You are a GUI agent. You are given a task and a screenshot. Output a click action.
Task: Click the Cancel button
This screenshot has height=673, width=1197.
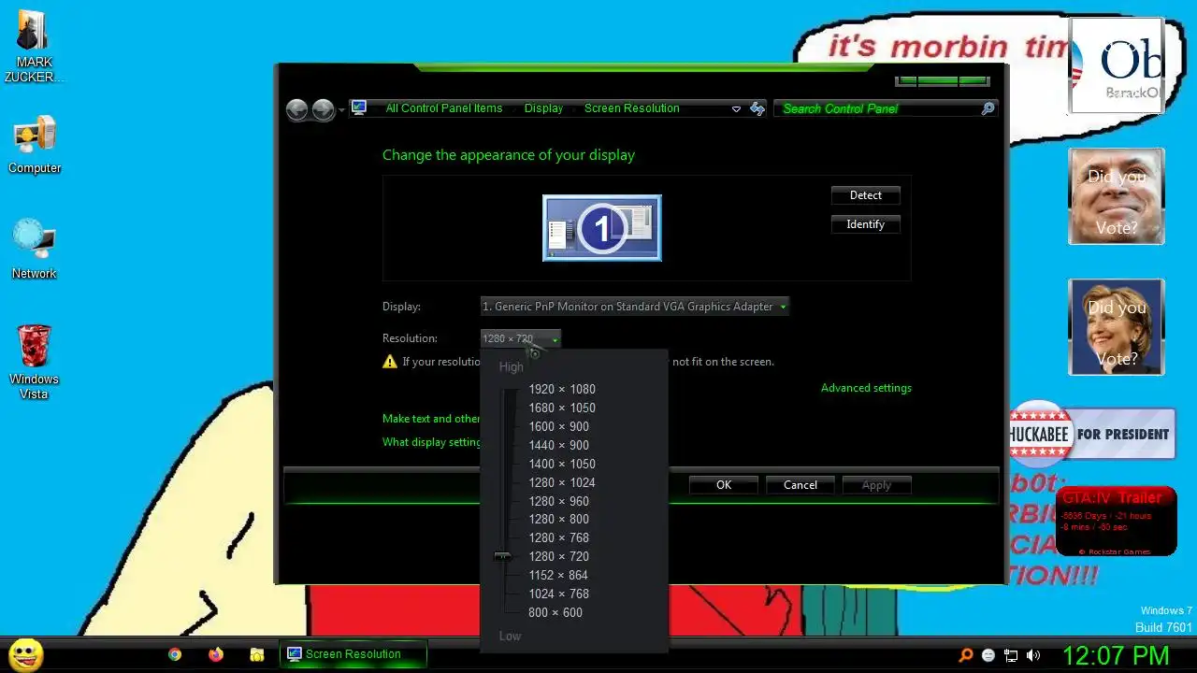(x=800, y=485)
